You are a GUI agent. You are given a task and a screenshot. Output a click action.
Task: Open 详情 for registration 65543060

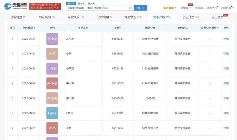pos(226,98)
